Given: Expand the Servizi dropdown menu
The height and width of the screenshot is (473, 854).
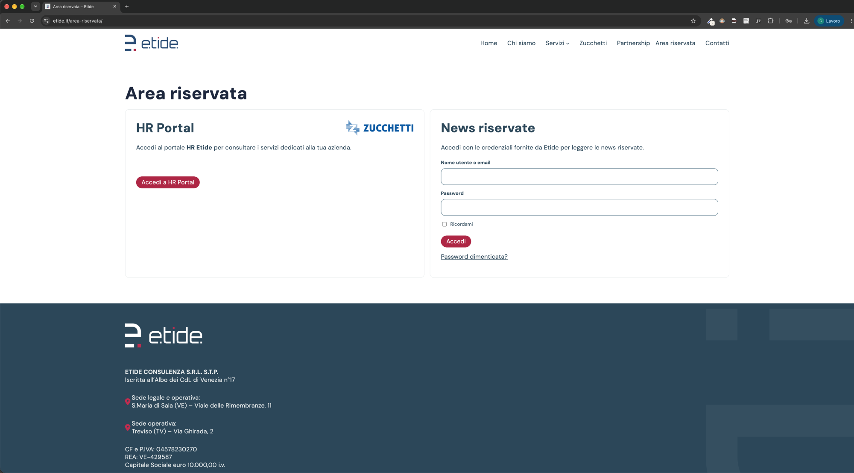Looking at the screenshot, I should click(x=557, y=43).
